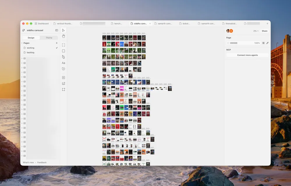Switch to the Design mode toggle
Viewport: 291px width, 186px height.
pos(31,38)
